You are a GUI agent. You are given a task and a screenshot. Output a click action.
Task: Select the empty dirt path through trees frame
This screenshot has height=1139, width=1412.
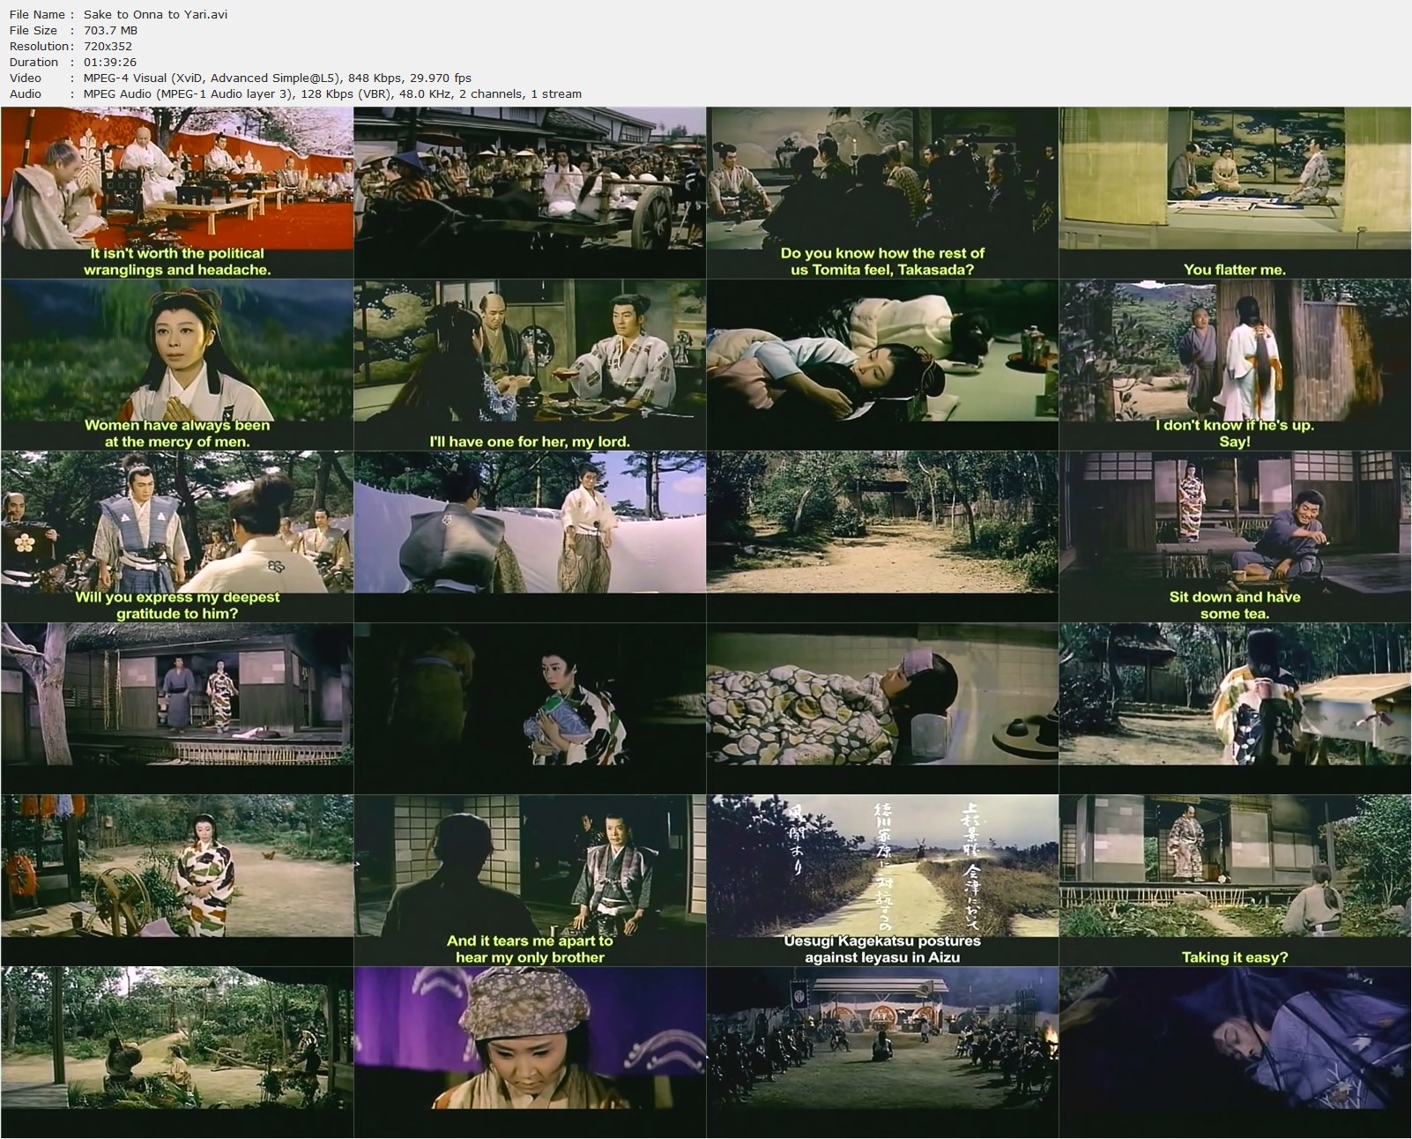click(x=881, y=536)
